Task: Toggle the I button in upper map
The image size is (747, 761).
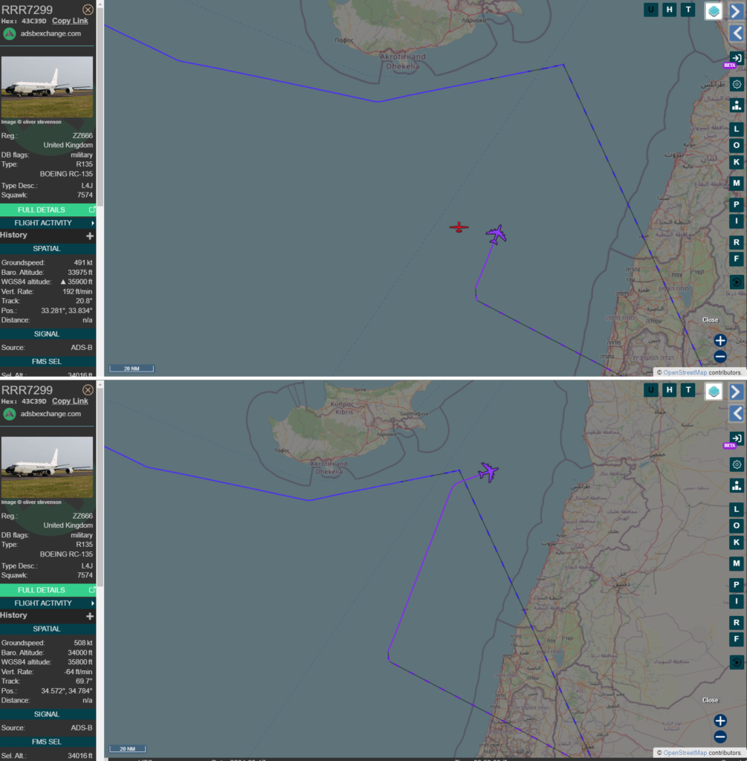Action: [737, 221]
